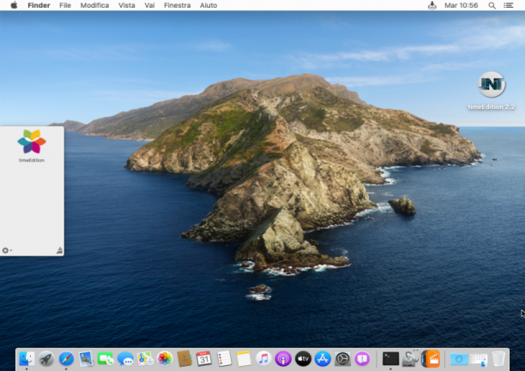Open the Apple menu
Viewport: 525px width, 371px height.
pyautogui.click(x=14, y=5)
